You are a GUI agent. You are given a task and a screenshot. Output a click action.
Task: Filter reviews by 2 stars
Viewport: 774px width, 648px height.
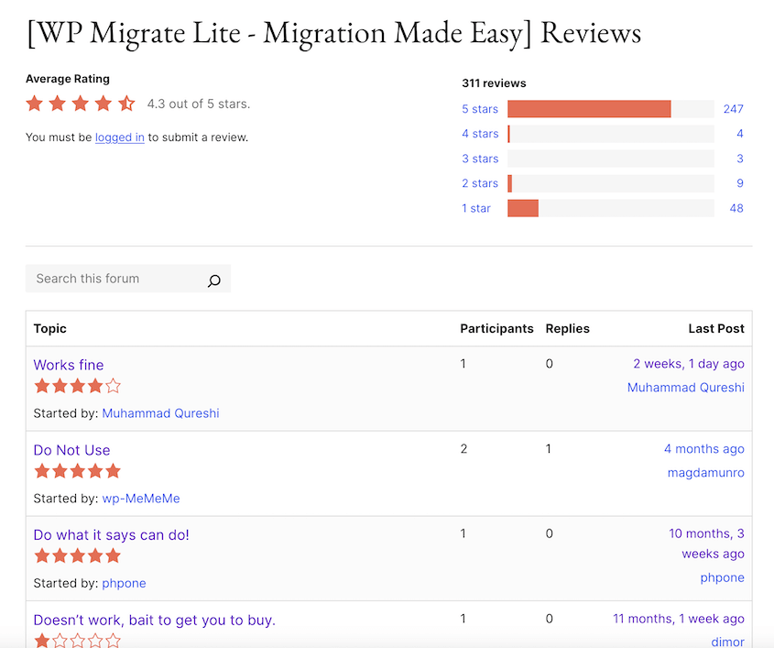480,183
